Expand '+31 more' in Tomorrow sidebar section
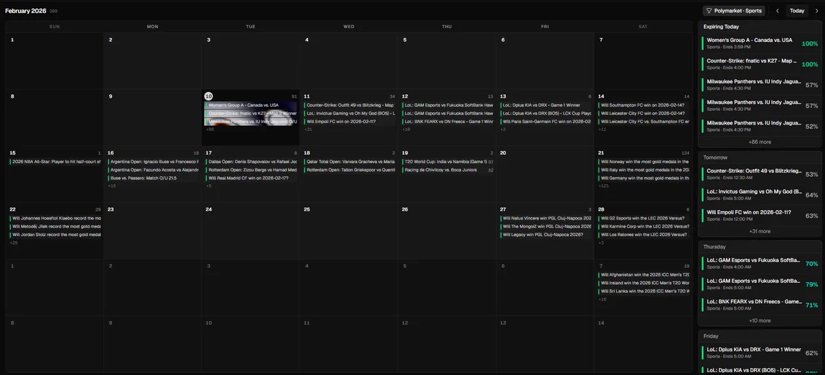This screenshot has height=375, width=825. (x=760, y=231)
